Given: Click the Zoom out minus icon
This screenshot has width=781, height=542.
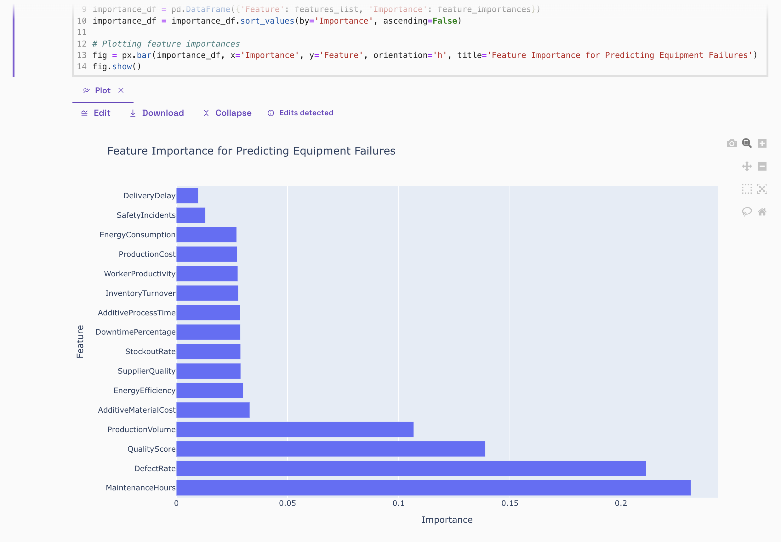Looking at the screenshot, I should click(762, 166).
